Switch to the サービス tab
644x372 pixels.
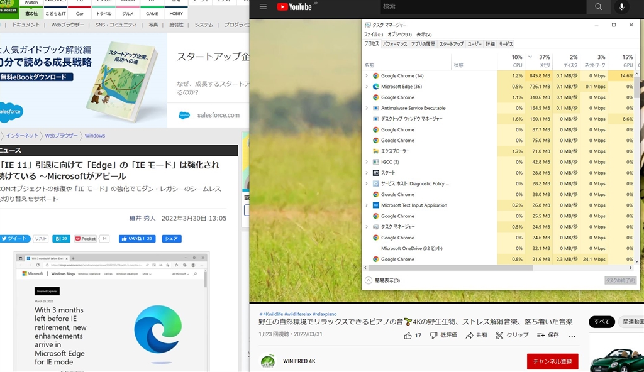pyautogui.click(x=506, y=45)
